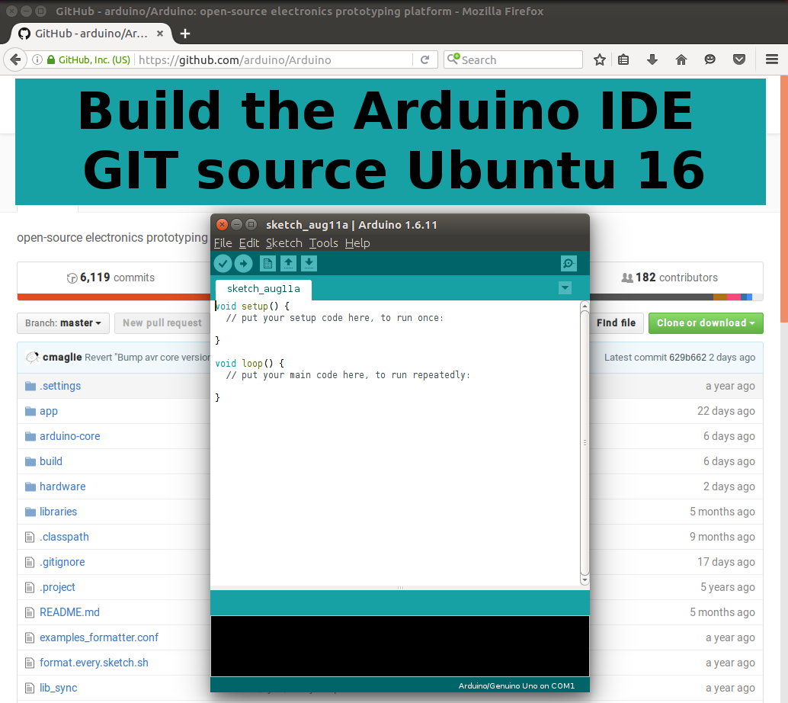Click the Find file button
Viewport: 788px width, 703px height.
tap(616, 323)
